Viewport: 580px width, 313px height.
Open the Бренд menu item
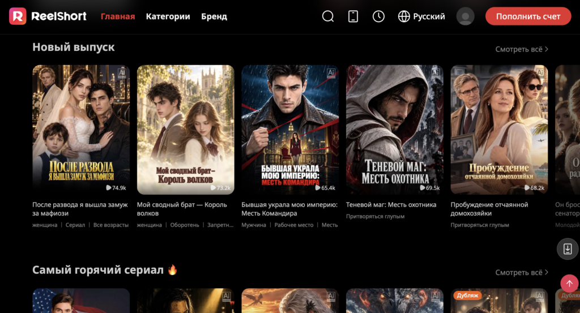(x=214, y=16)
